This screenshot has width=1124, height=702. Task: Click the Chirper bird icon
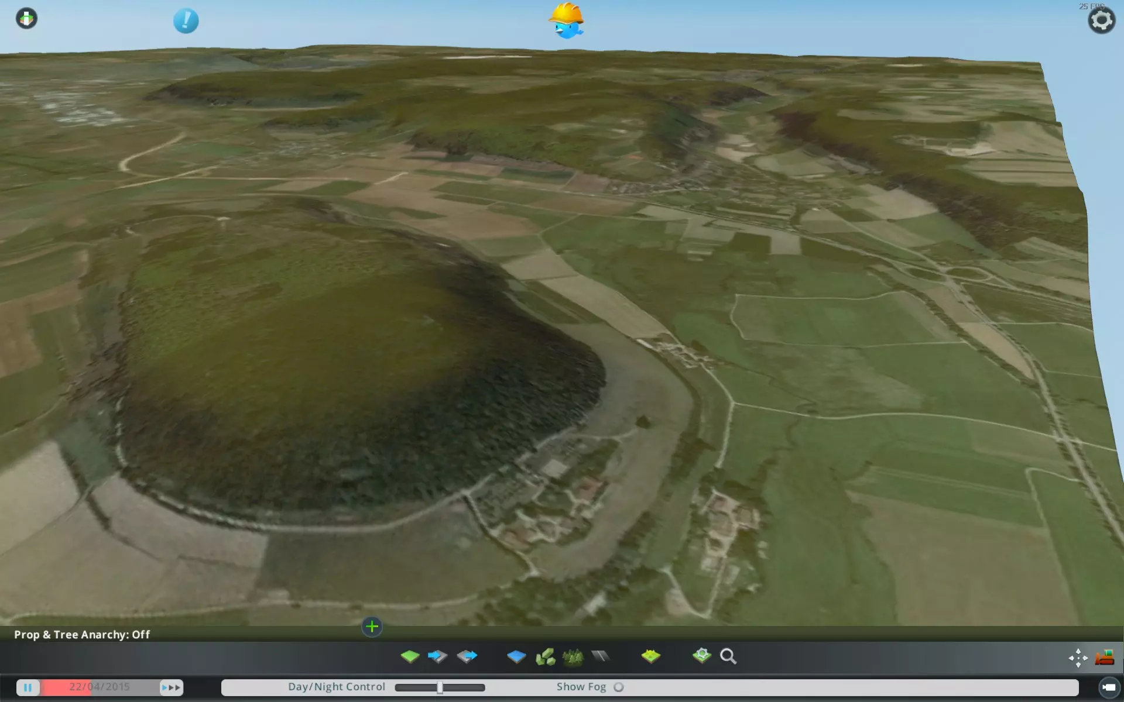click(567, 21)
